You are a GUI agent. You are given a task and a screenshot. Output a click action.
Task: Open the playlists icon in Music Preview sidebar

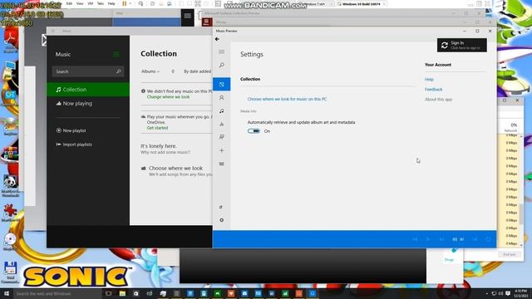click(222, 137)
